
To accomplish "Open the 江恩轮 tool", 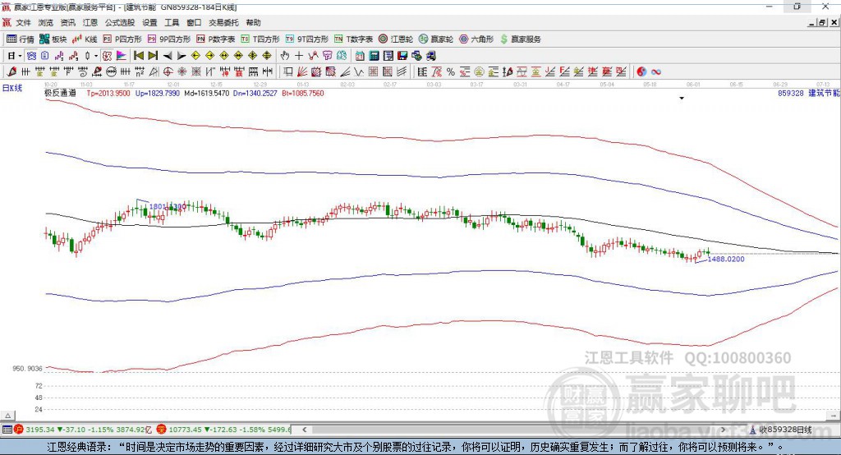I will click(x=396, y=39).
